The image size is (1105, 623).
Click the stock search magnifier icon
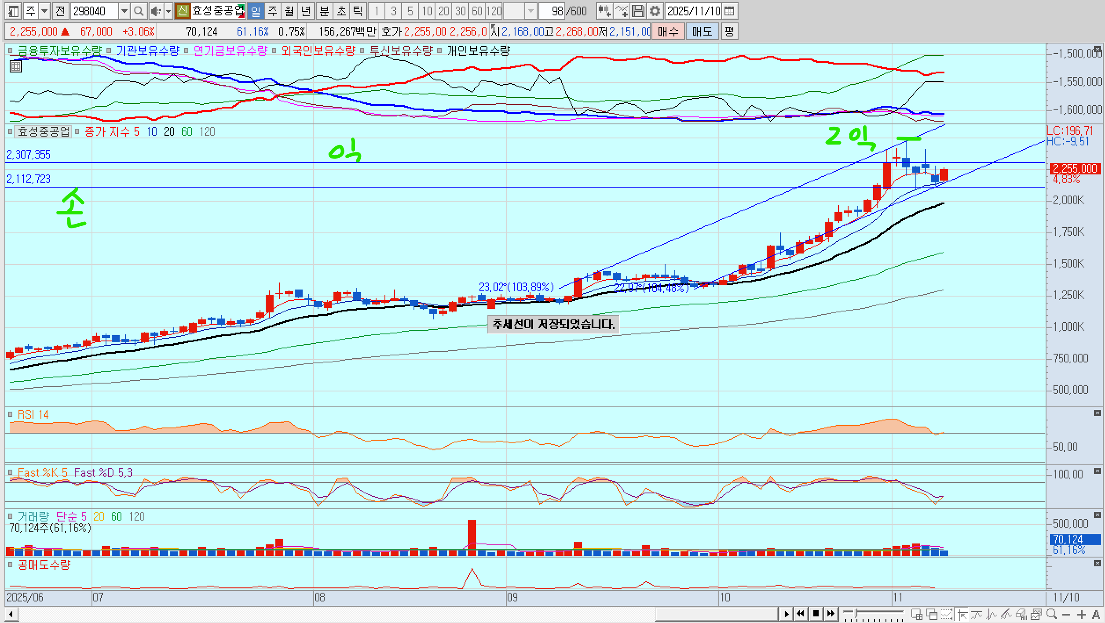[139, 11]
